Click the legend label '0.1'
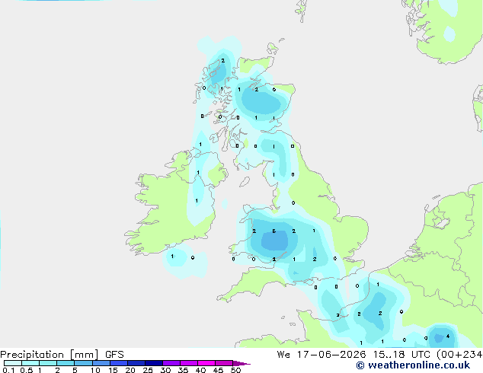Image resolution: width=483 pixels, height=373 pixels. [8, 370]
